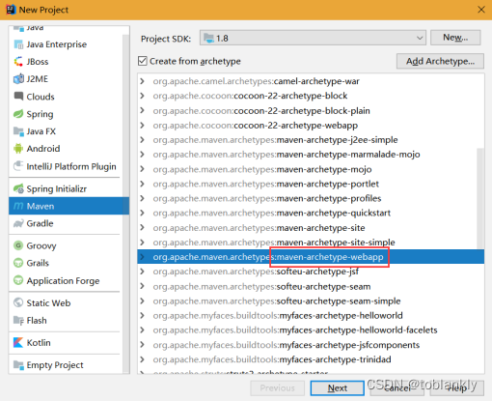
Task: Click the Flash folder icon
Action: [x=18, y=321]
